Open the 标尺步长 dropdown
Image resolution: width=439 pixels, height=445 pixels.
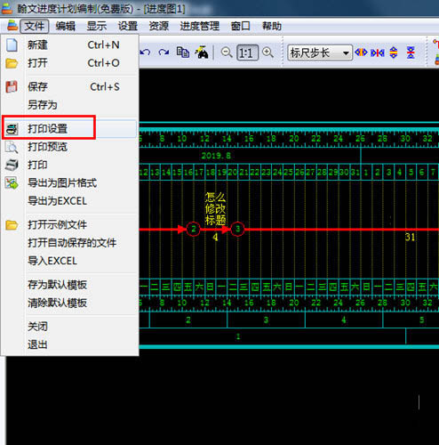click(320, 53)
